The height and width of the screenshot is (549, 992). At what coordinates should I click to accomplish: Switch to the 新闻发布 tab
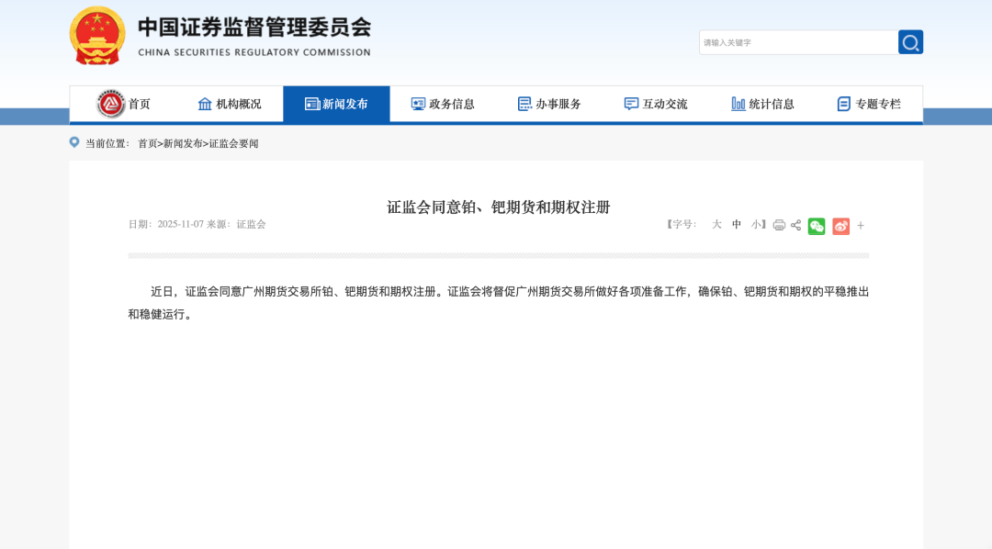336,103
